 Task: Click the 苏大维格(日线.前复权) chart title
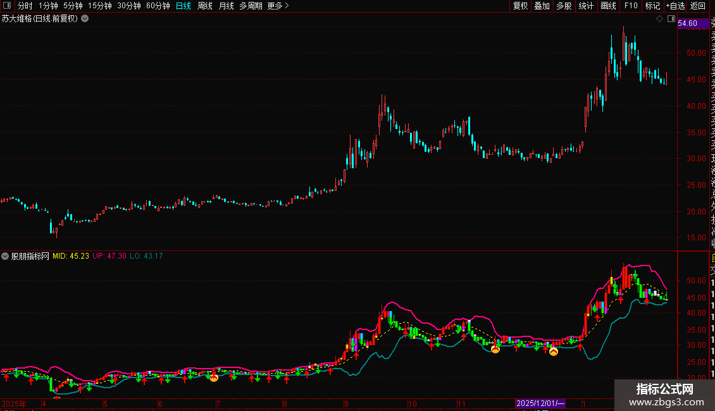tap(40, 19)
